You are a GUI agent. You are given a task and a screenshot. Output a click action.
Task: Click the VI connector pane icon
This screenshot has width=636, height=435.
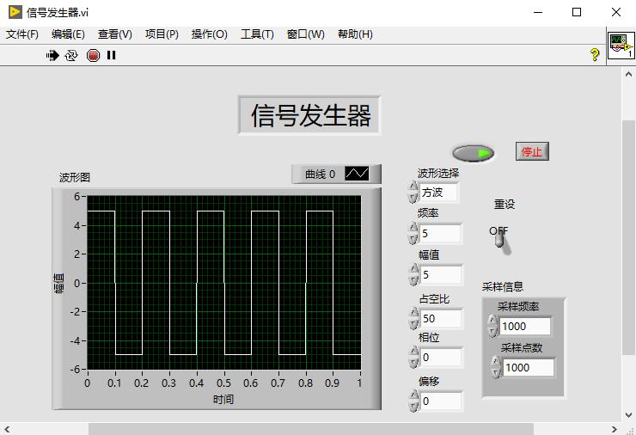point(621,46)
